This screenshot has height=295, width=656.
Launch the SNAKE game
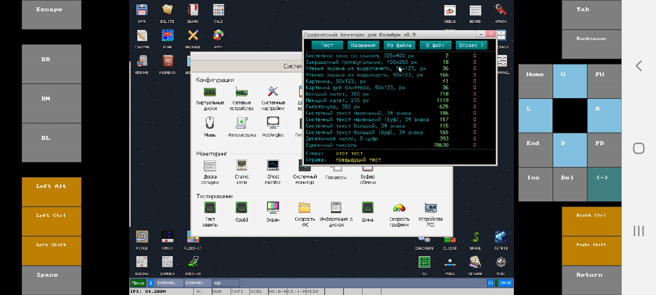pyautogui.click(x=475, y=238)
